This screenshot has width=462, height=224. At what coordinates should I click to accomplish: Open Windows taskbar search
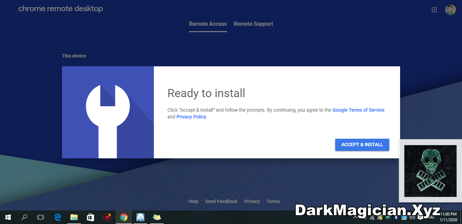pyautogui.click(x=24, y=217)
